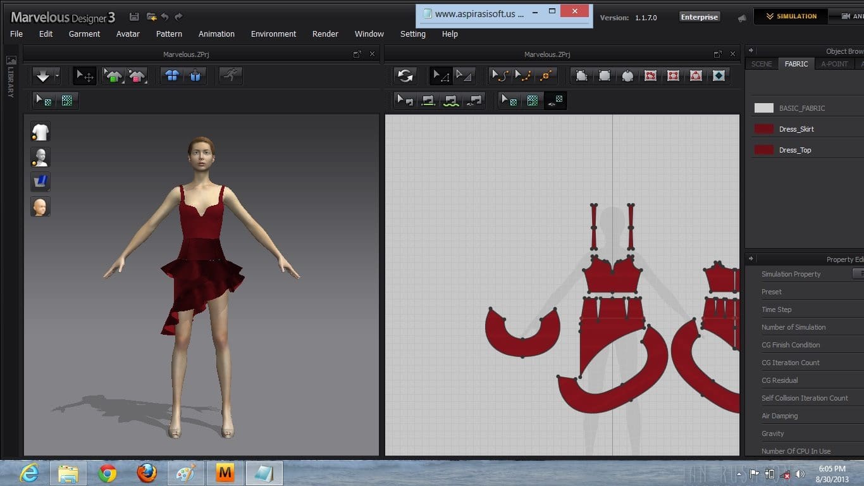Select the Edit Texture tool in 3D toolbar
Image resolution: width=864 pixels, height=486 pixels.
pos(44,100)
